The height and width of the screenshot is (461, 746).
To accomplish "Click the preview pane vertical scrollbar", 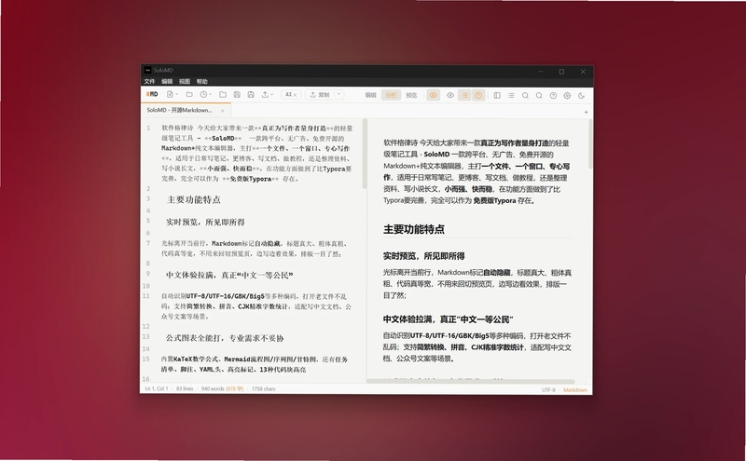I will [x=590, y=143].
